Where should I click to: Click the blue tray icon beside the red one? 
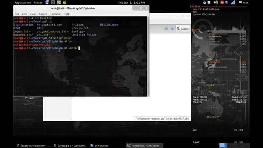(226, 2)
